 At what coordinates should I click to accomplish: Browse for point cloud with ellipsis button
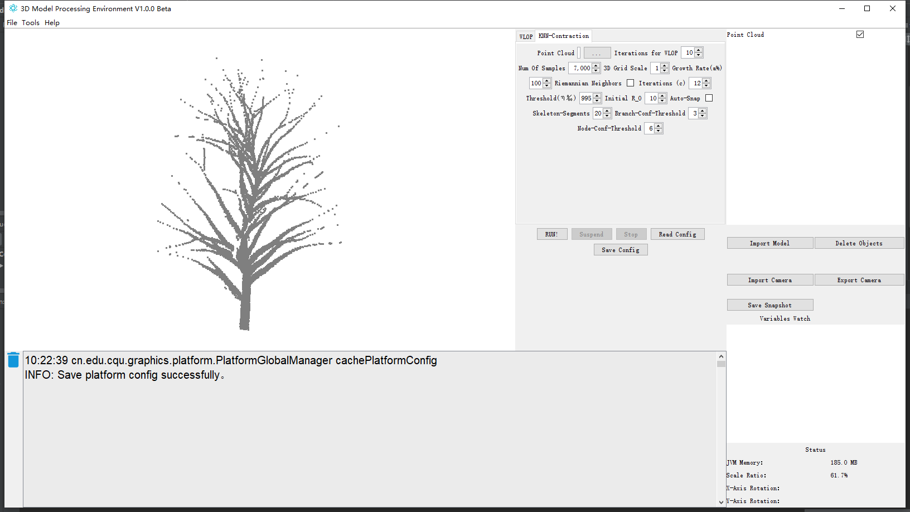pos(597,53)
